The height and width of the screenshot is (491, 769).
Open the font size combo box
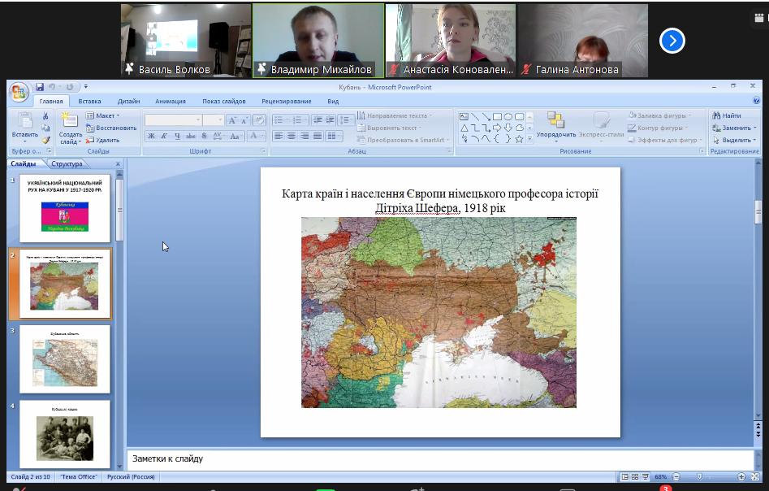point(214,119)
